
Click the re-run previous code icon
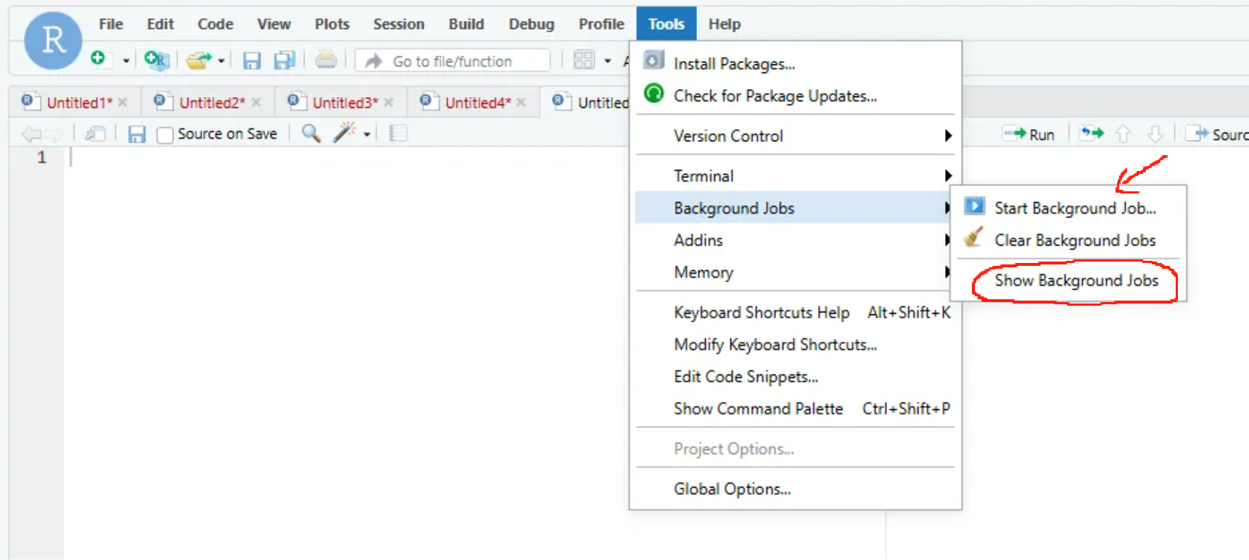click(1092, 134)
